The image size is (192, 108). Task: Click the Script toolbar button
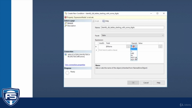pos(96,21)
